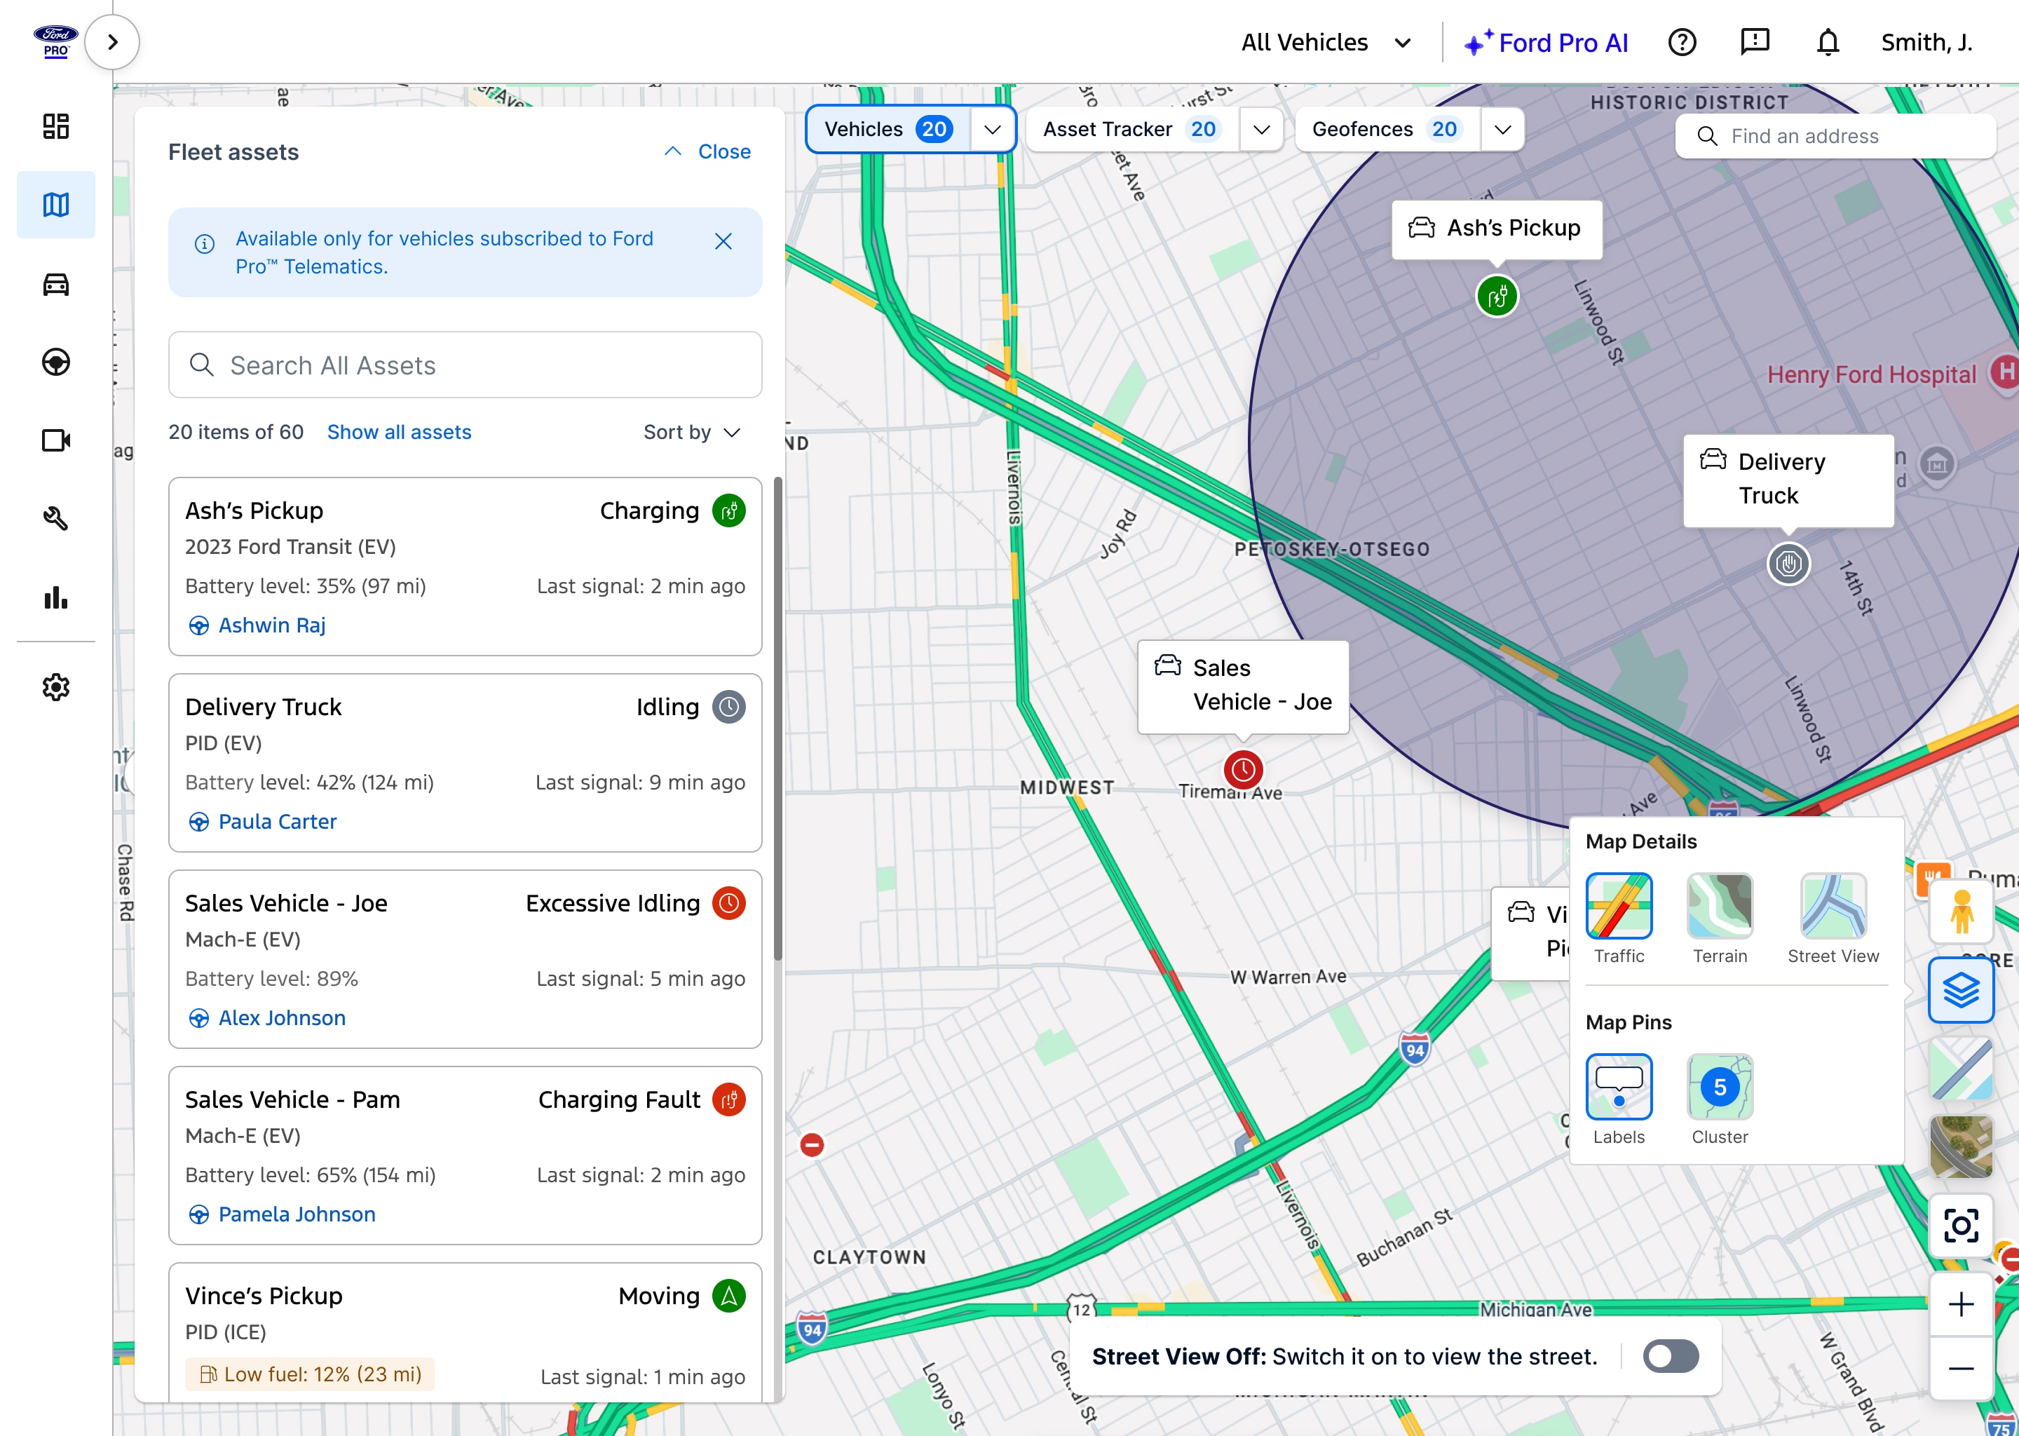Click the recenter map focus icon
The image size is (2019, 1436).
tap(1962, 1226)
